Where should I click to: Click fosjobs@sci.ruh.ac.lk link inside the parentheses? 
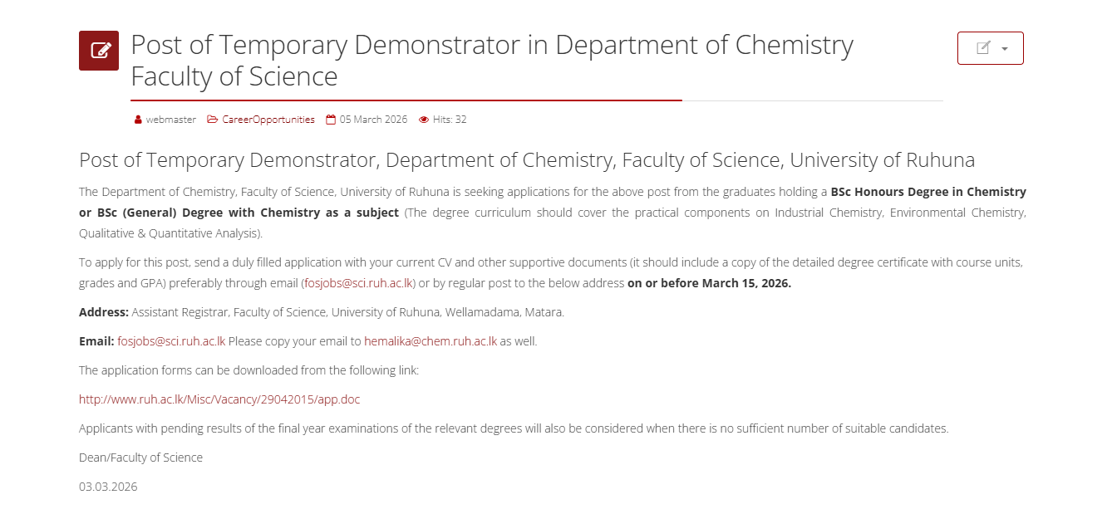click(x=357, y=283)
